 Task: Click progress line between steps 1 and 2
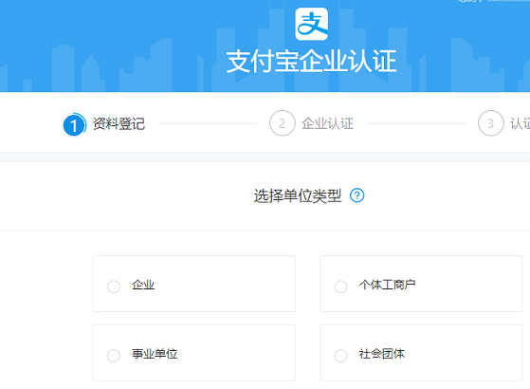click(x=208, y=123)
